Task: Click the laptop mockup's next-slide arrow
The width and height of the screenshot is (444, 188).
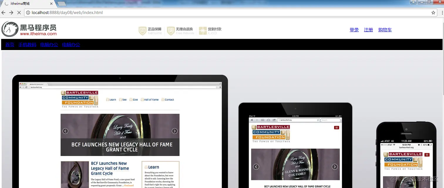Action: click(175, 131)
